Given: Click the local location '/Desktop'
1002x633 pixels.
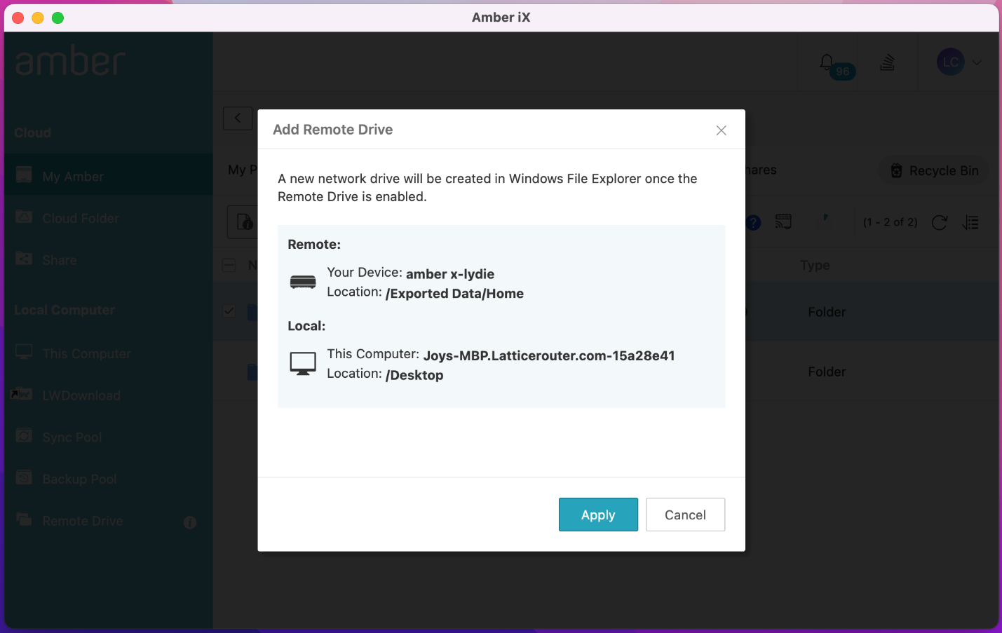Looking at the screenshot, I should click(414, 375).
